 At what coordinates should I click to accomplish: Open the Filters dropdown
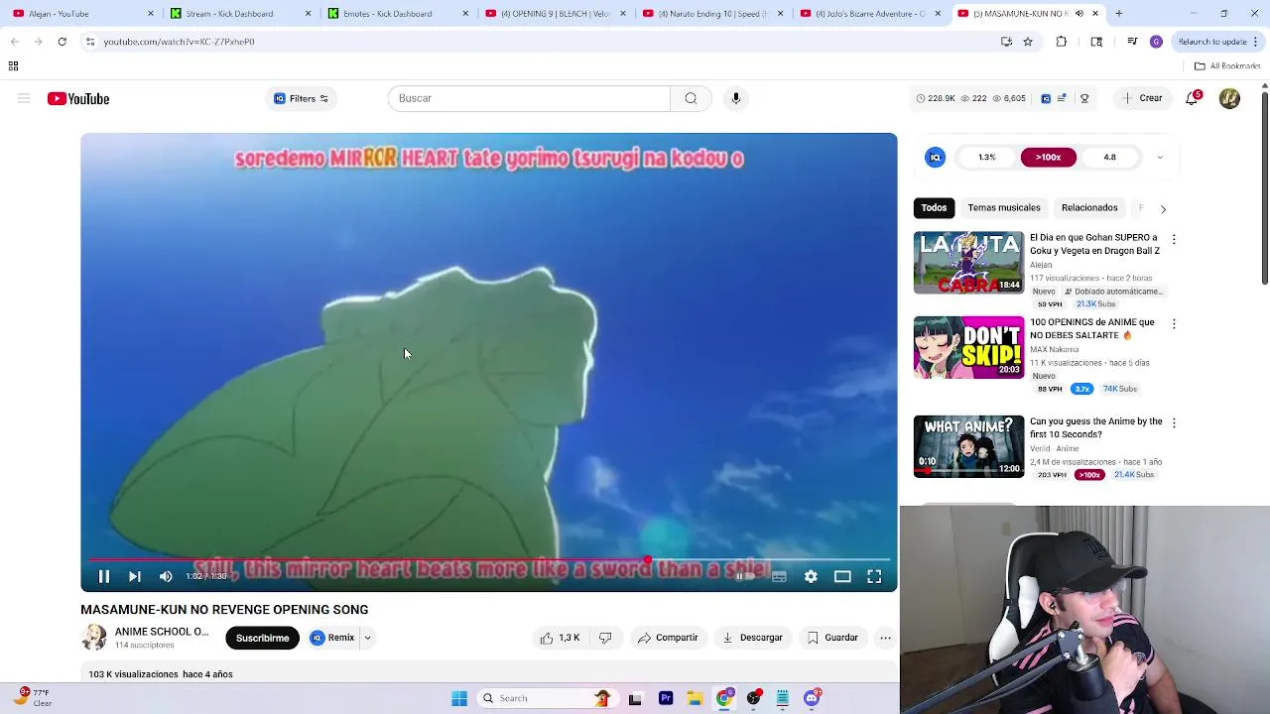coord(301,98)
